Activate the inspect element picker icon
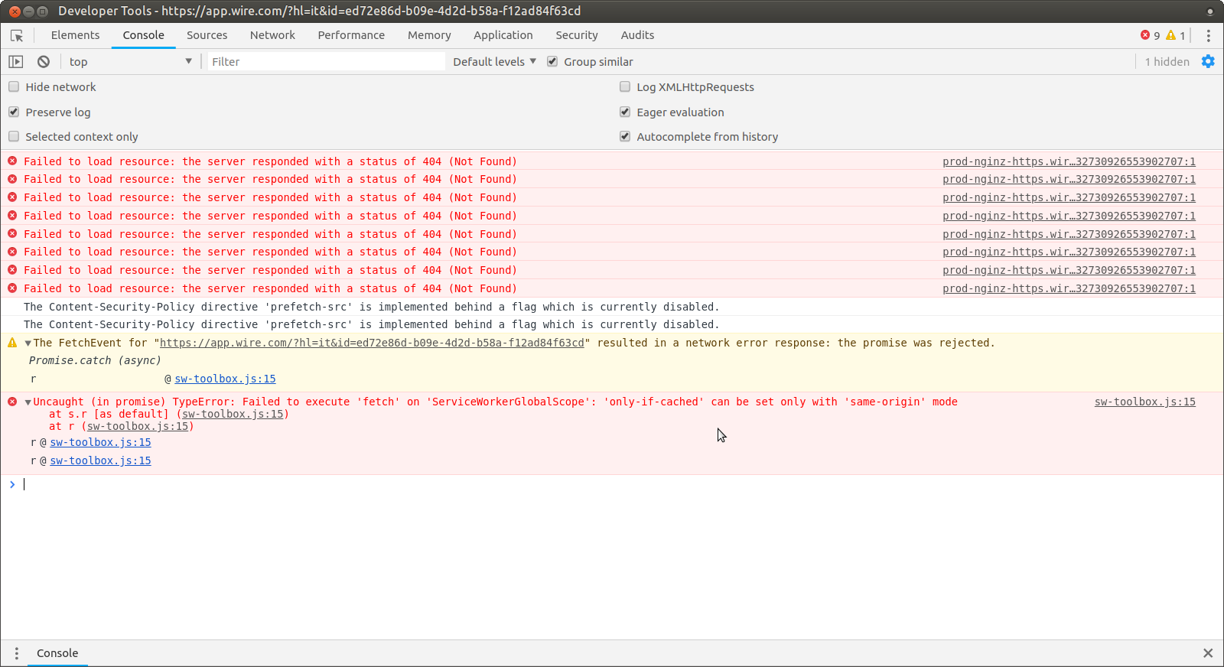This screenshot has width=1224, height=667. (x=17, y=35)
